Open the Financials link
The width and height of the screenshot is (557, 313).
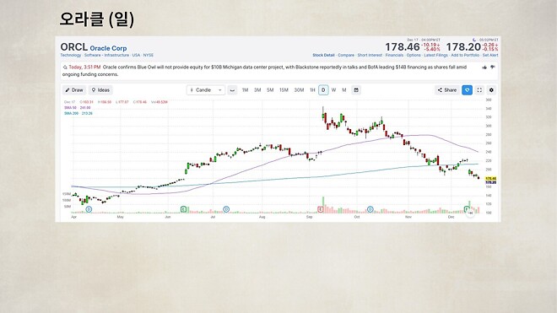tap(394, 56)
